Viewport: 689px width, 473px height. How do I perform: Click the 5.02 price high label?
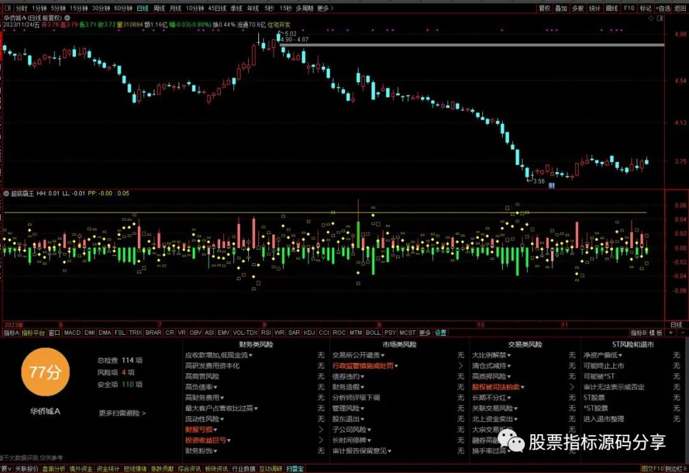[x=291, y=34]
